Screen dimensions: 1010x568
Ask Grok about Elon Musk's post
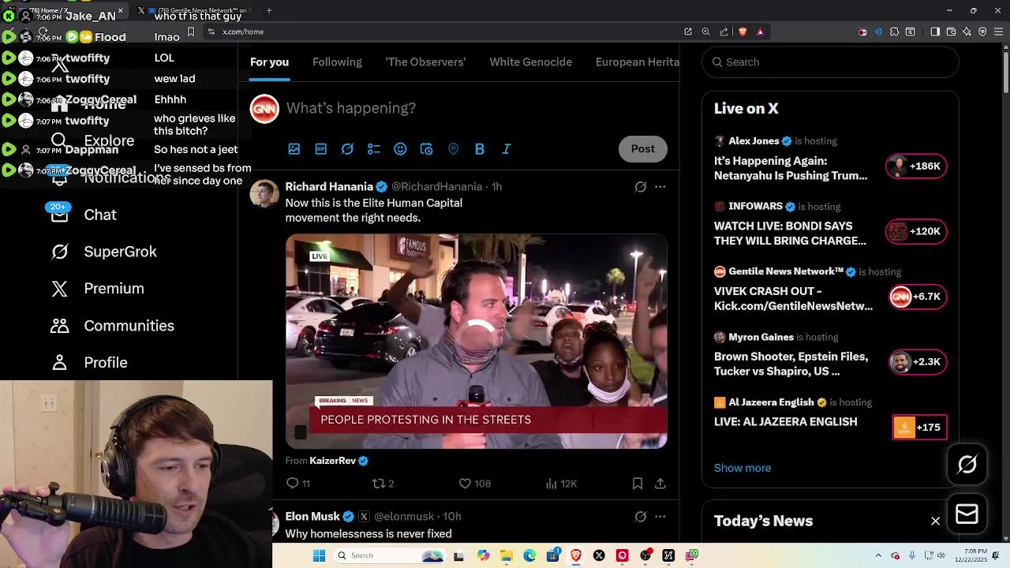(x=641, y=517)
